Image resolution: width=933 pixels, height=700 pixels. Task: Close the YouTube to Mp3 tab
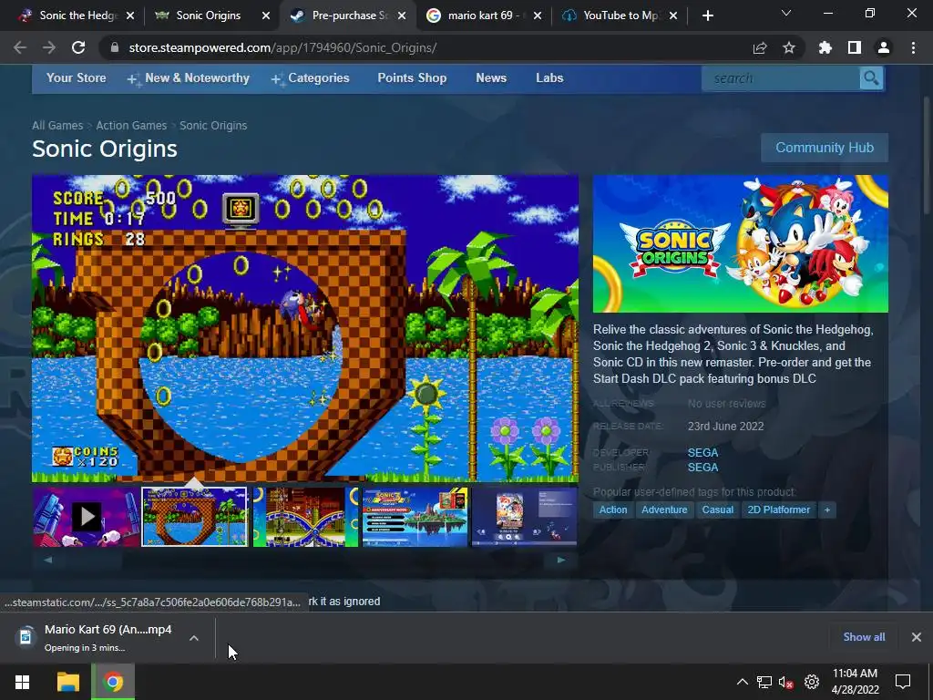(673, 15)
